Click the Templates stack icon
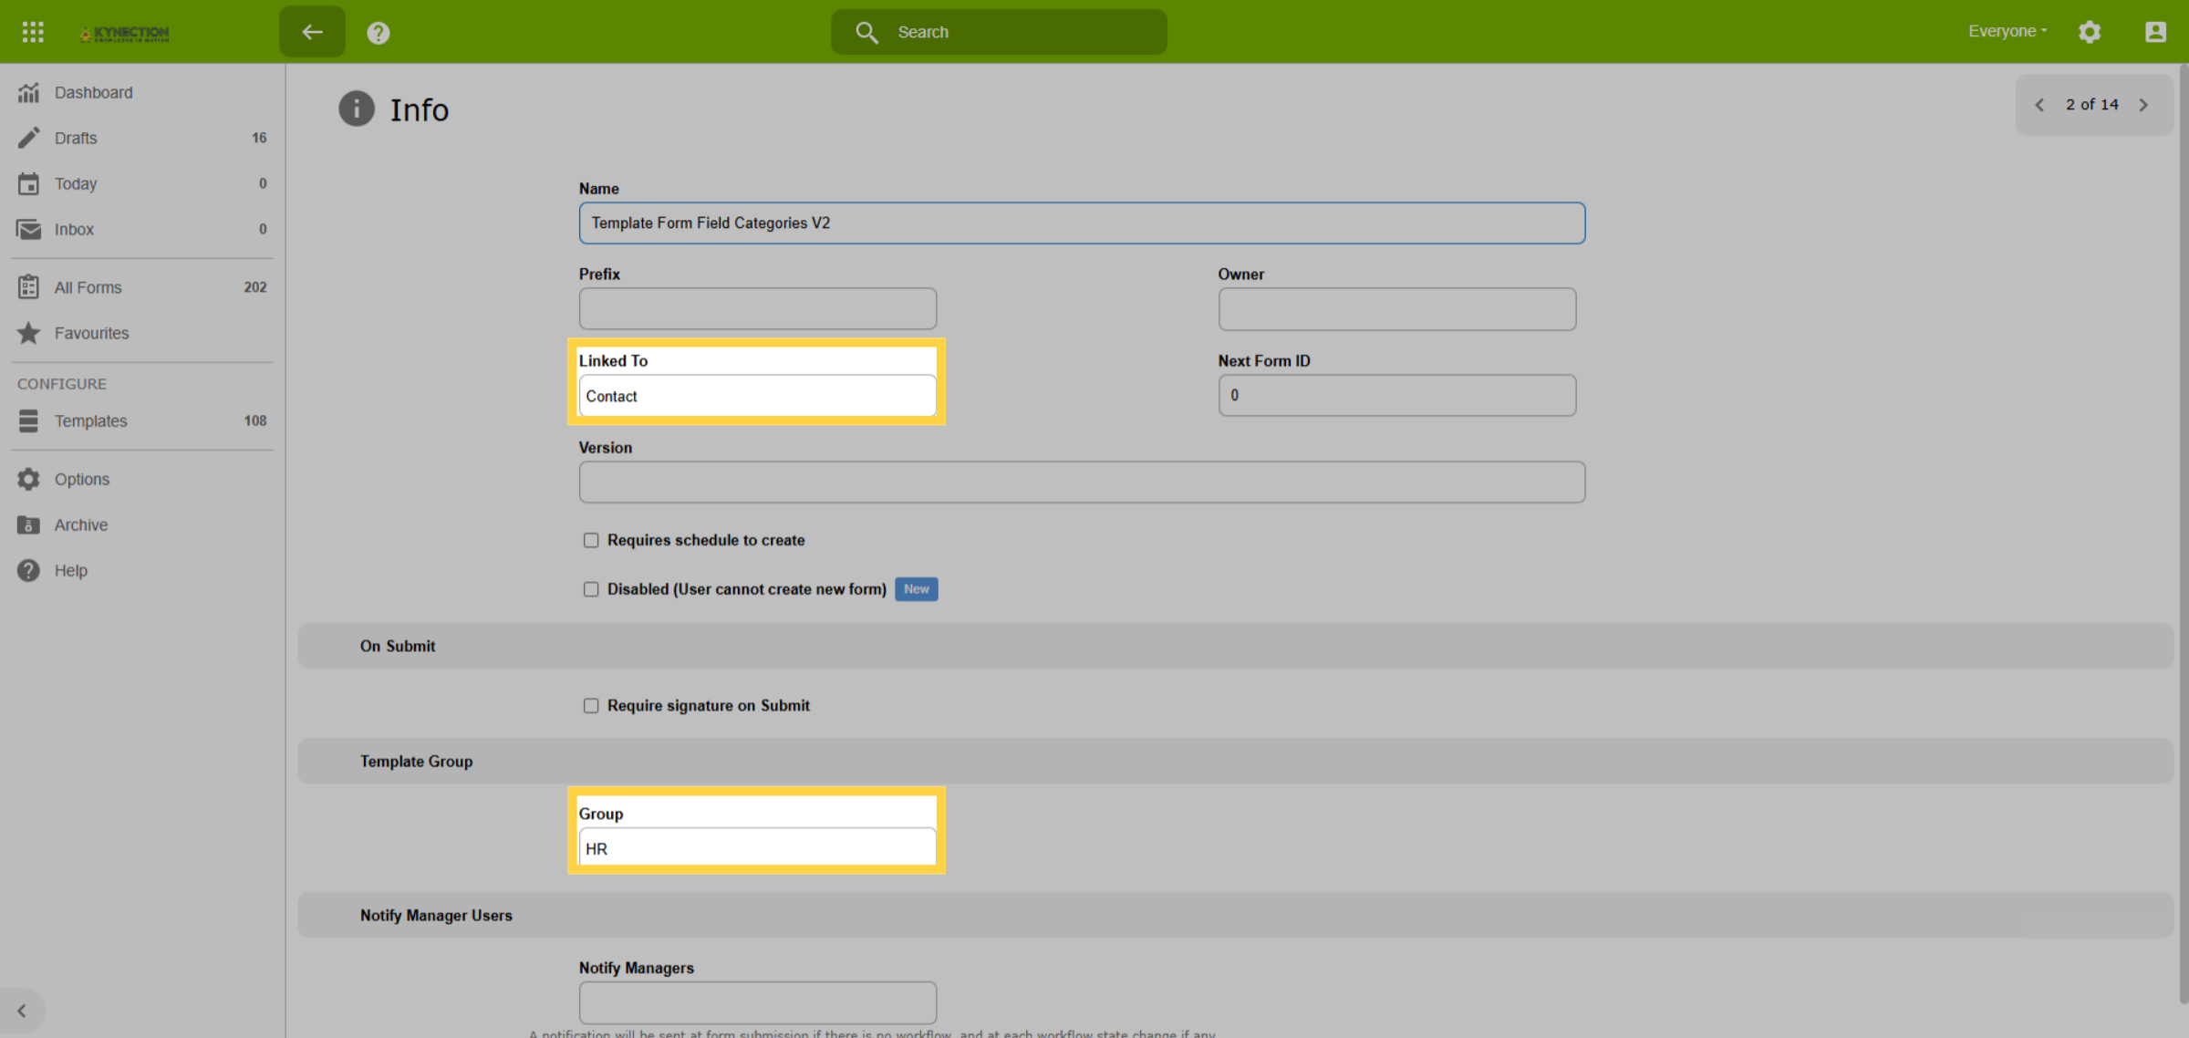Image resolution: width=2189 pixels, height=1038 pixels. [x=29, y=420]
